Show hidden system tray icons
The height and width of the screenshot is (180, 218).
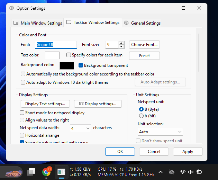(x=160, y=172)
